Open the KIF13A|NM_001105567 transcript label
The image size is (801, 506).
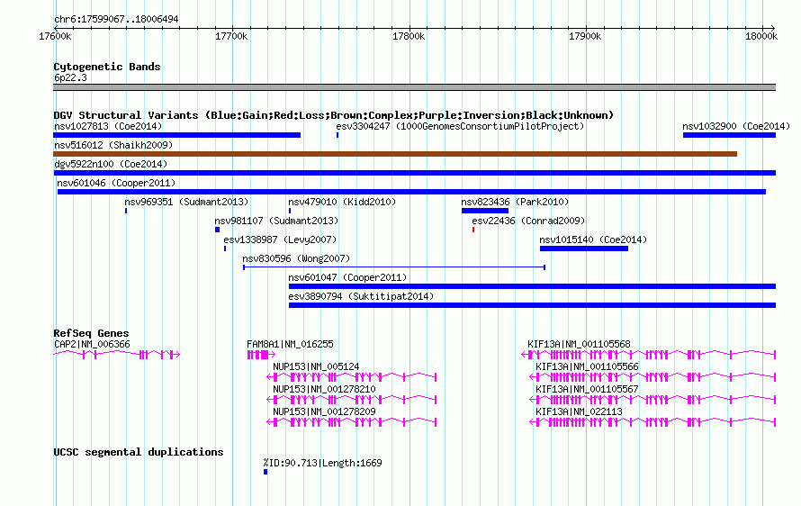587,390
